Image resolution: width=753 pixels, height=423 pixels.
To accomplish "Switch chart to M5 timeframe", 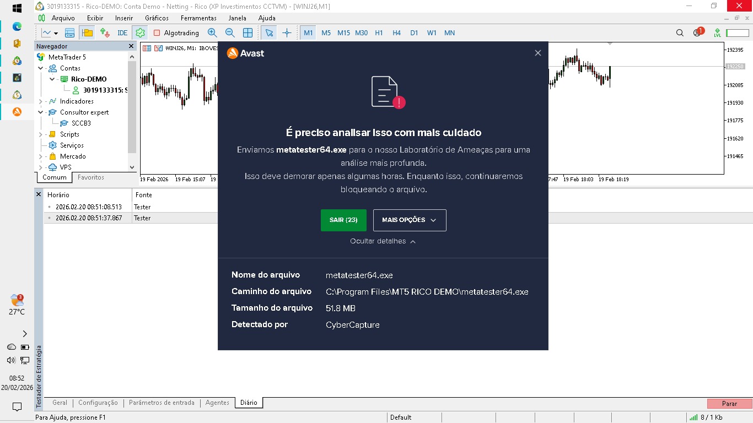I will point(326,32).
